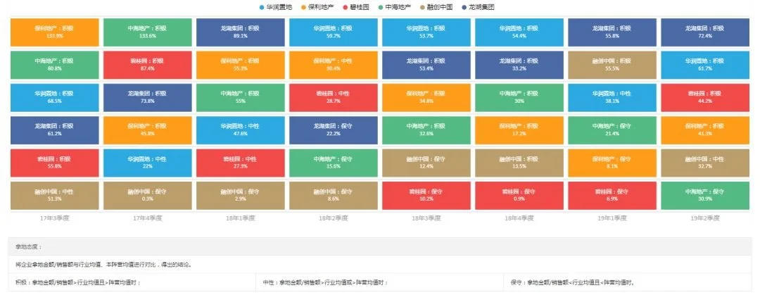Click the 18年4季度 axis label
The height and width of the screenshot is (295, 760).
519,218
